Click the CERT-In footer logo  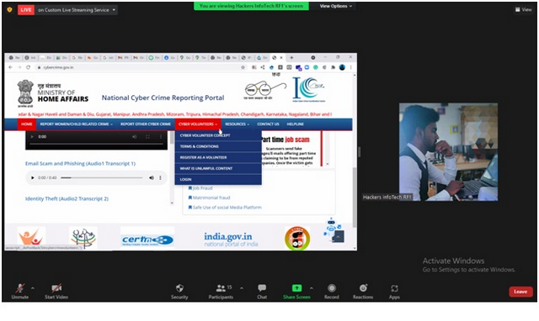coord(147,239)
